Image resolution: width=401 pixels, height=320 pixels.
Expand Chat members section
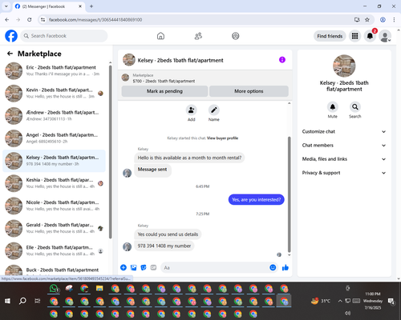(344, 146)
